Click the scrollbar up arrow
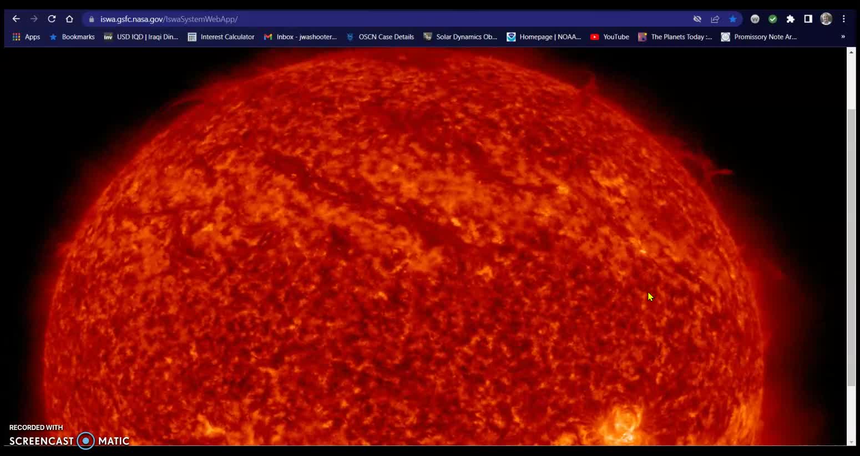 coord(851,52)
